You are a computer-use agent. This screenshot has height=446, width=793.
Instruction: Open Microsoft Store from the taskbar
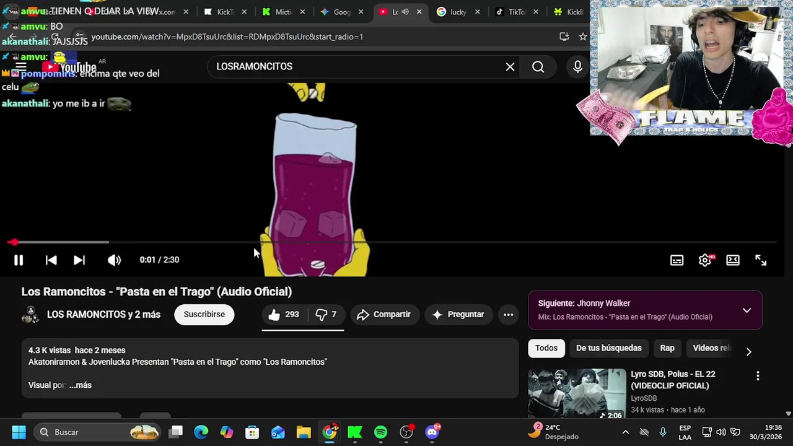252,432
